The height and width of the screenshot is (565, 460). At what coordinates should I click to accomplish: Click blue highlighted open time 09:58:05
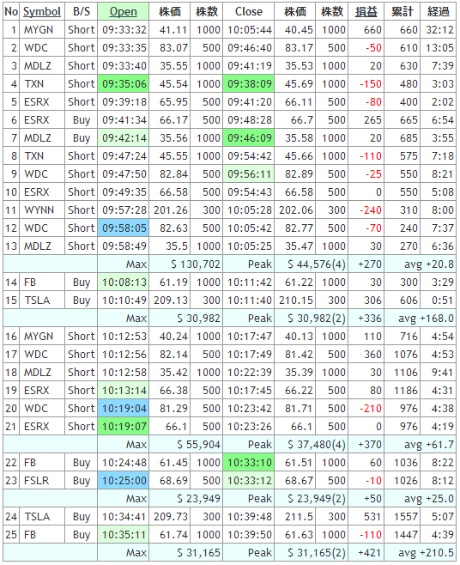[x=124, y=228]
